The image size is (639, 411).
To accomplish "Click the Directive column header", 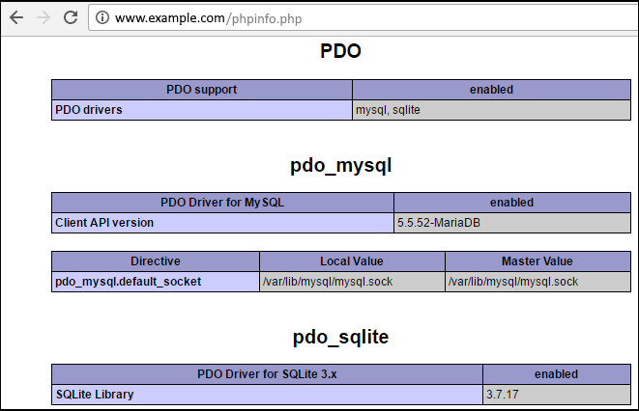I will click(156, 260).
